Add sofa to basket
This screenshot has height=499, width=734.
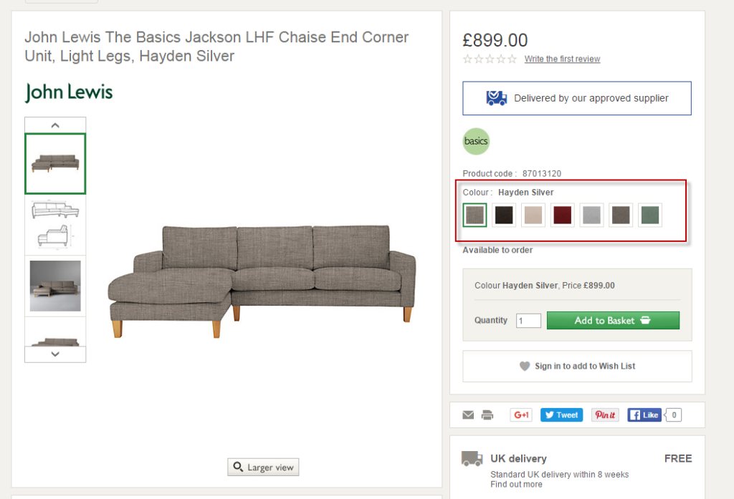613,320
